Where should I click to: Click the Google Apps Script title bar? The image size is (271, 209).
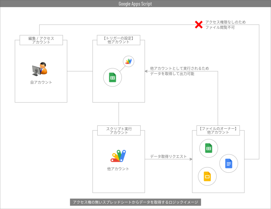pos(135,4)
